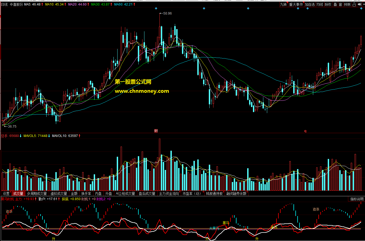Image resolution: width=365 pixels, height=241 pixels.
Task: Select the 成交量 volume tab
Action: 18,194
